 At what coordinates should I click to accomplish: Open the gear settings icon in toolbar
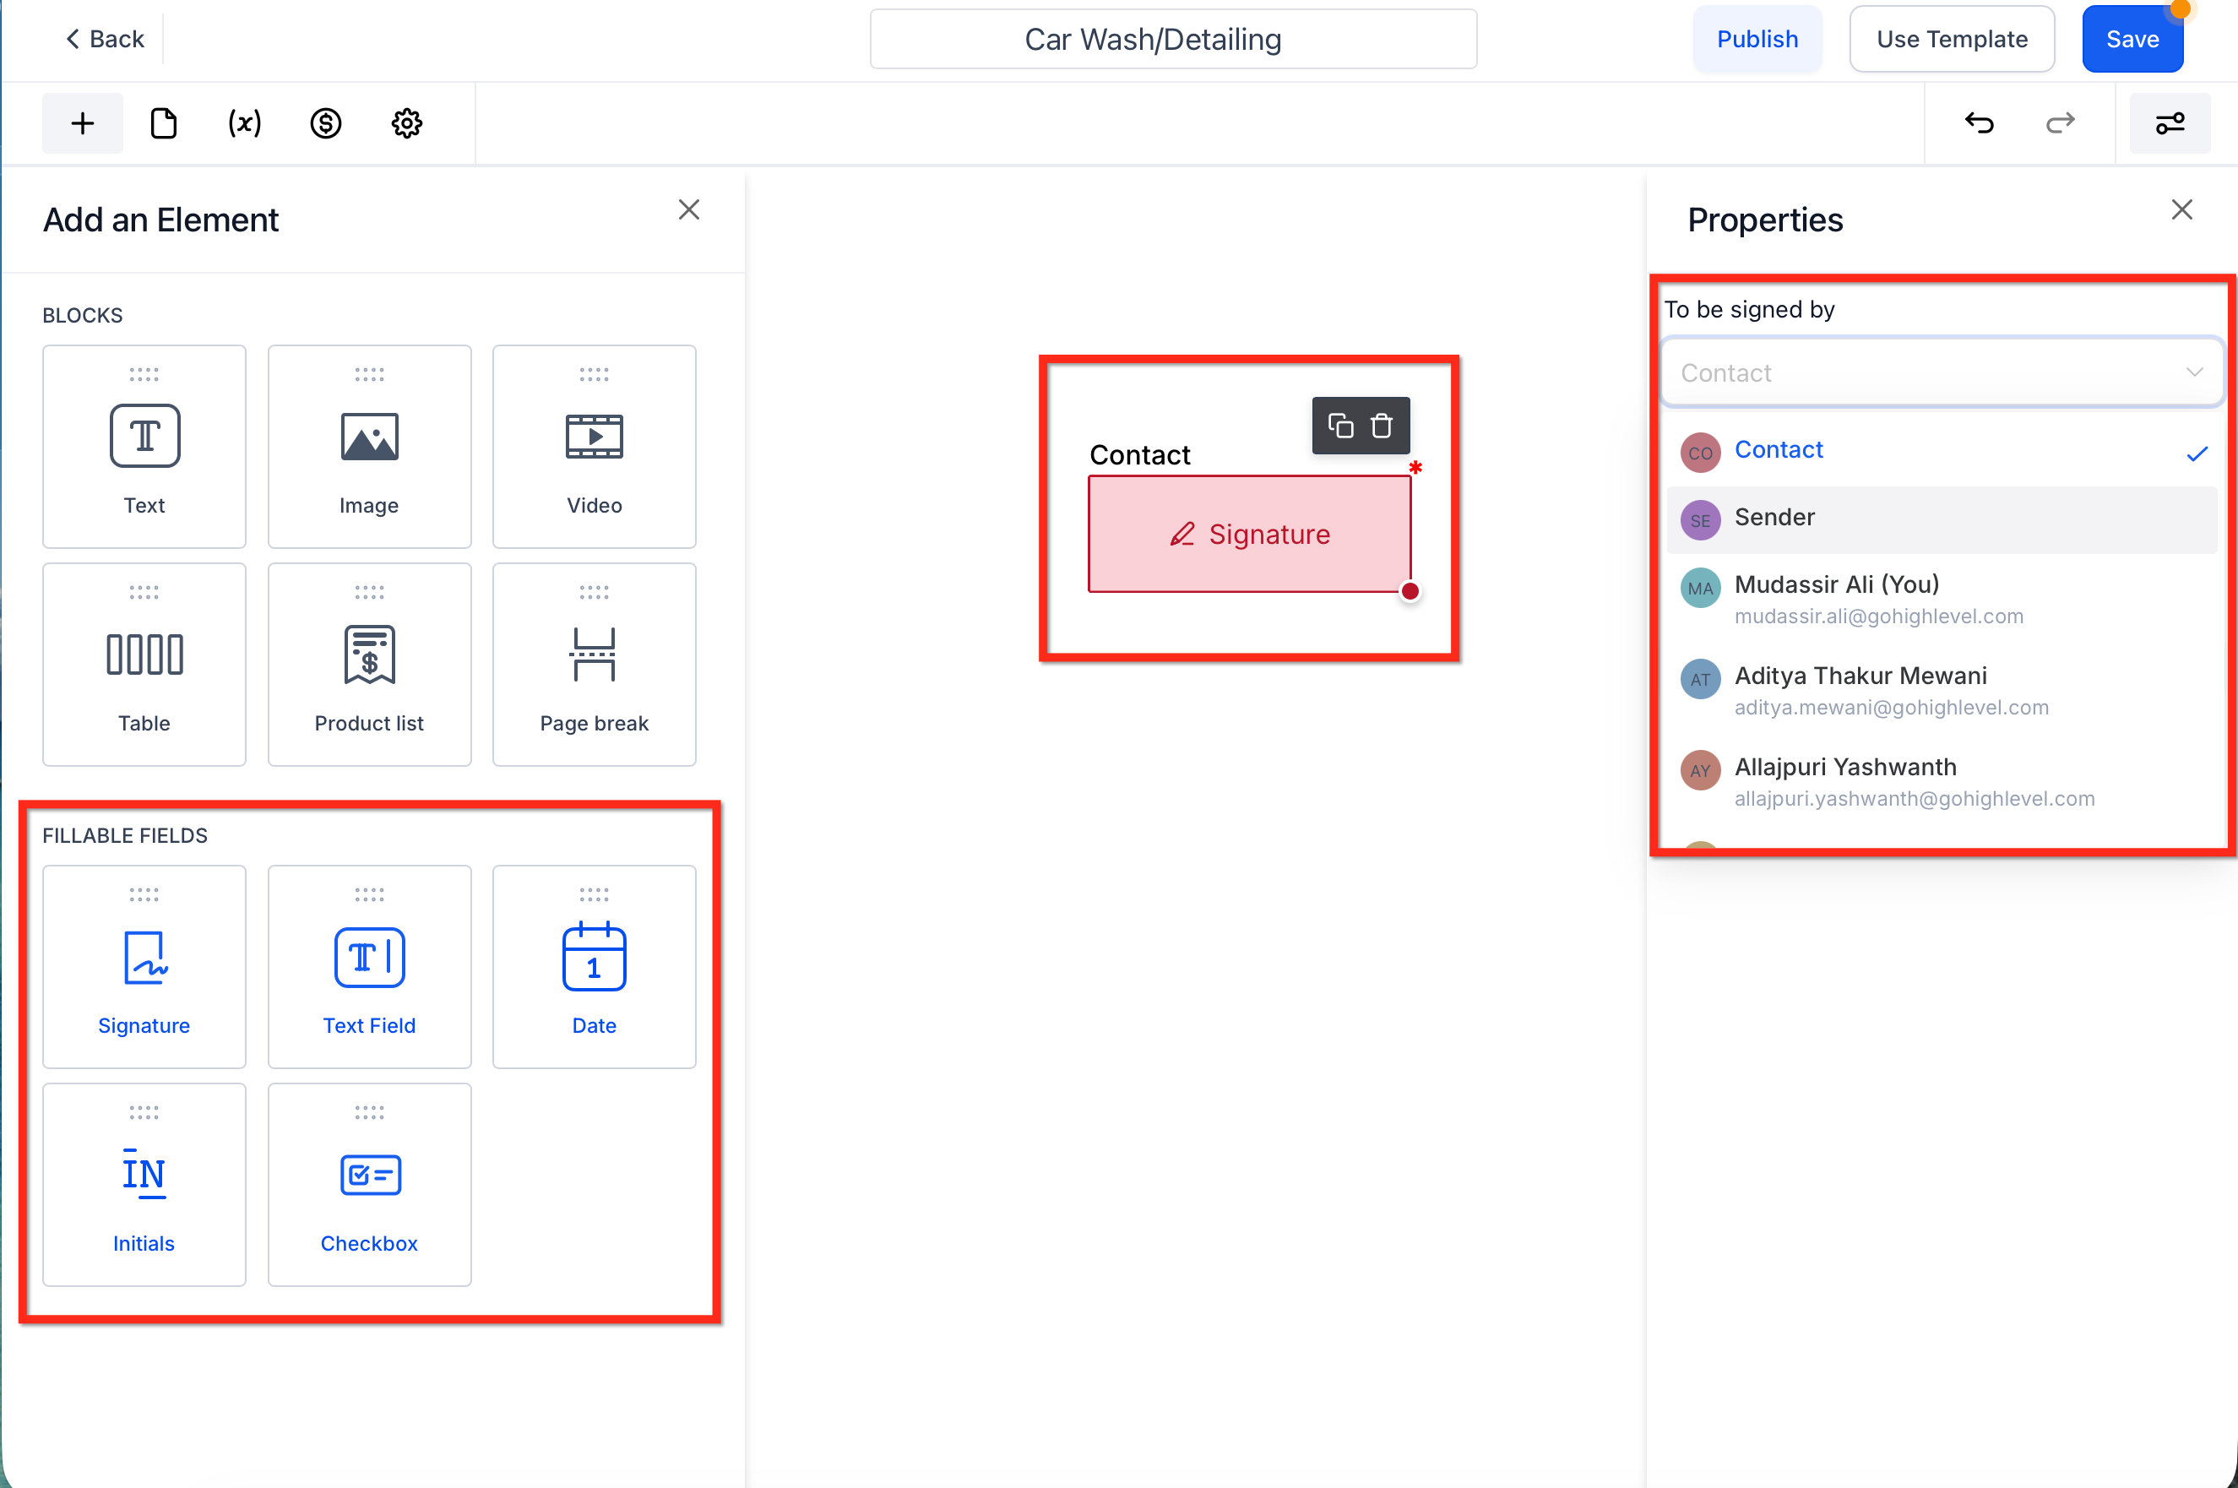(406, 123)
